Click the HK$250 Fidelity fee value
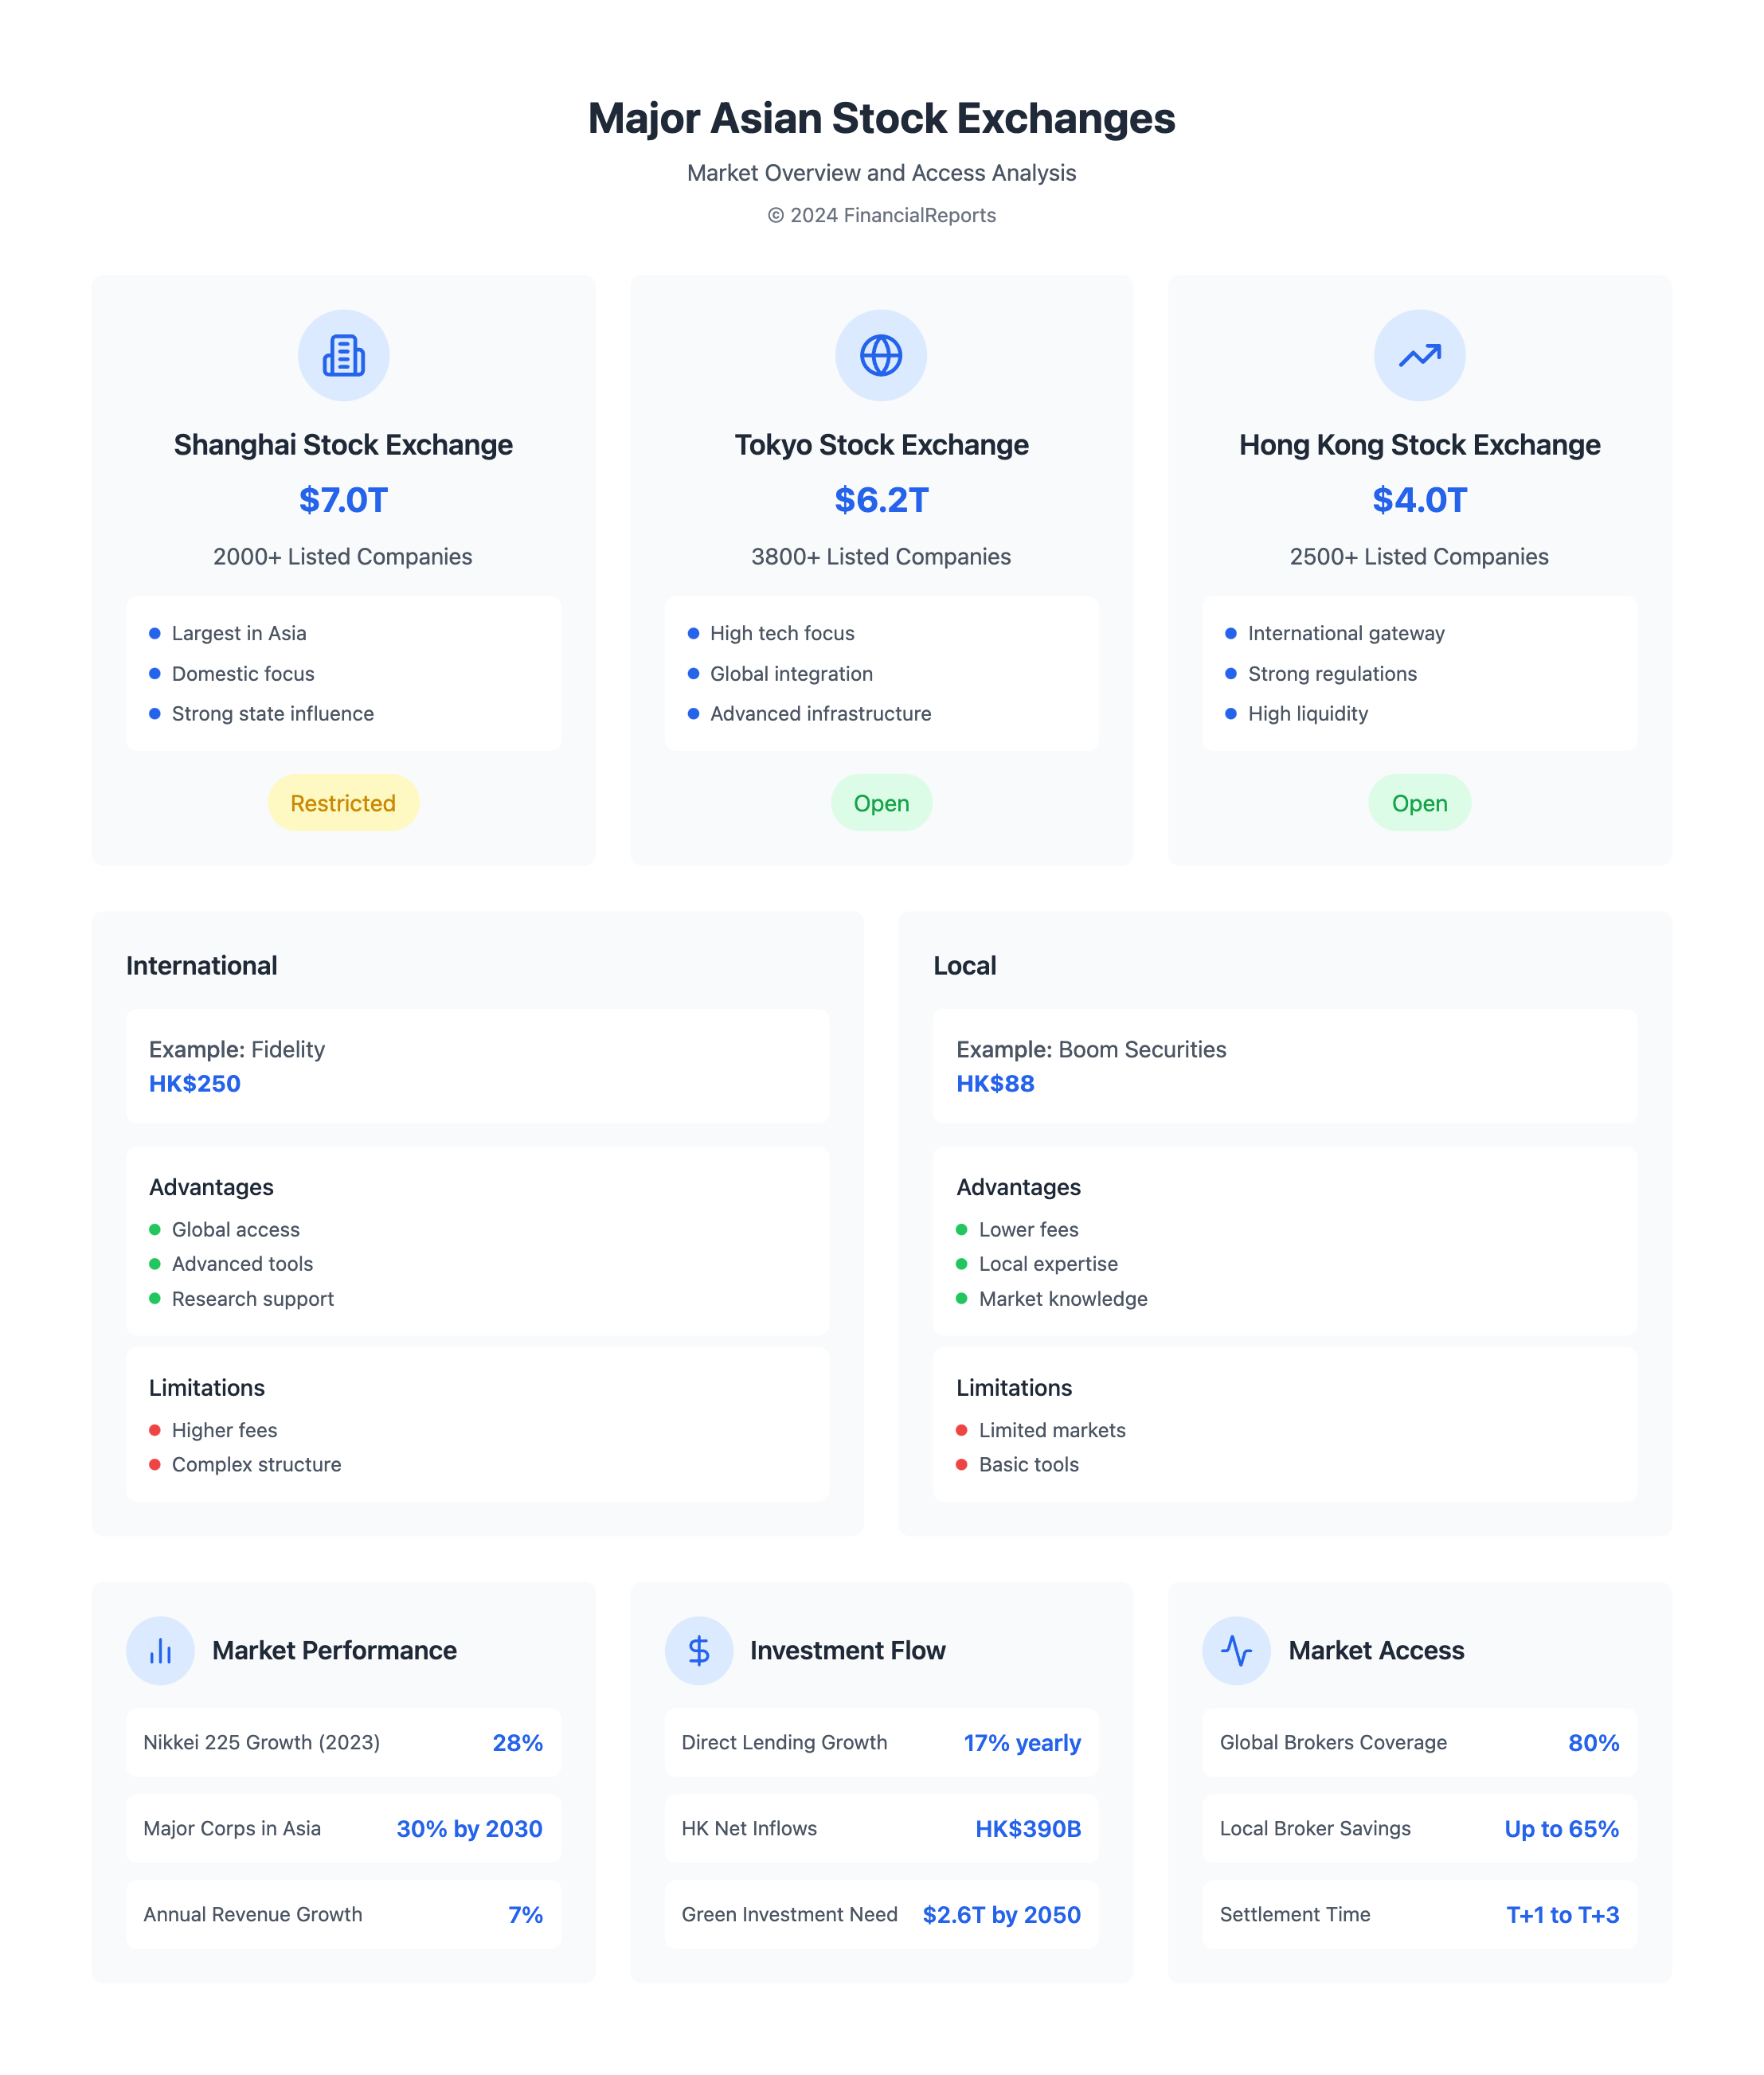The height and width of the screenshot is (2075, 1764). [195, 1084]
